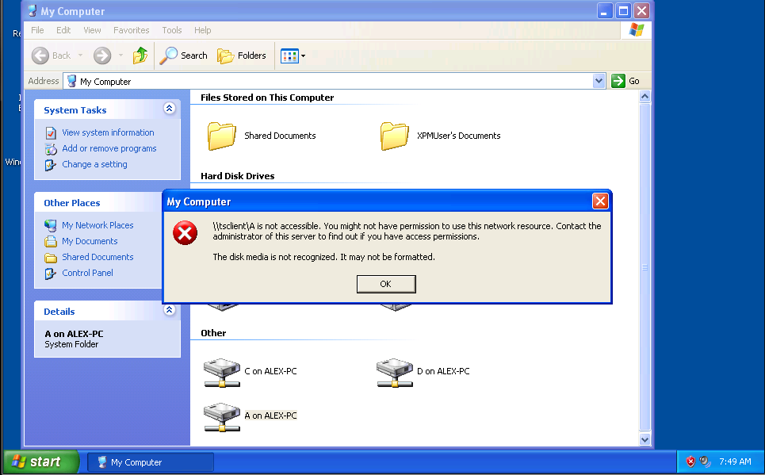Open Add or remove programs link

pos(109,148)
